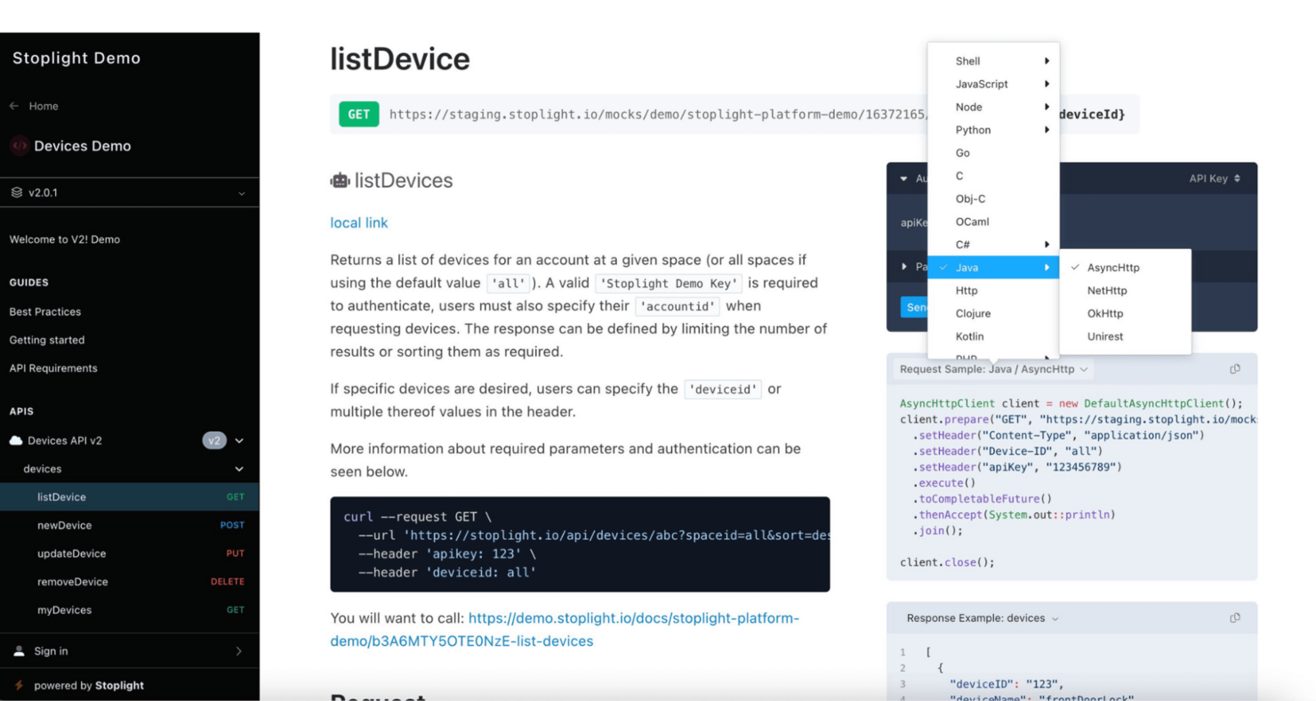Open the Request Sample: Java / AsyncHttp dropdown

pyautogui.click(x=993, y=369)
